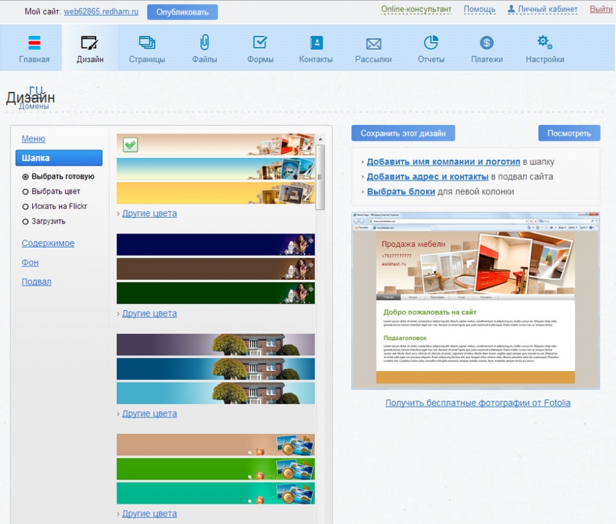Click Сохранить этот дизайн button
This screenshot has width=616, height=524.
pos(403,134)
